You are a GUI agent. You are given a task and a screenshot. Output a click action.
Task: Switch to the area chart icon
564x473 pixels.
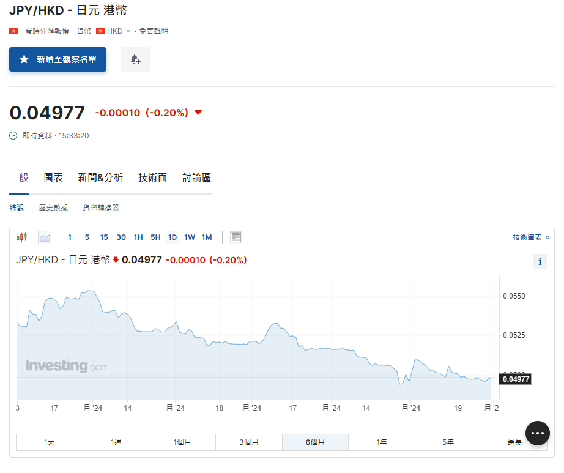44,237
